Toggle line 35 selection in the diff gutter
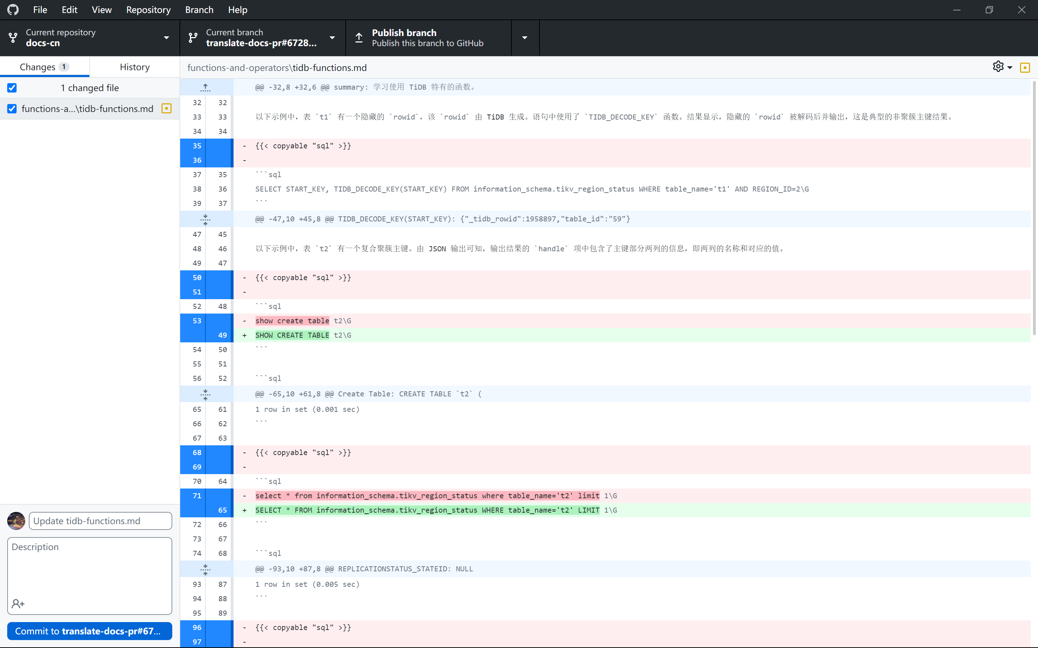The image size is (1038, 648). (197, 146)
